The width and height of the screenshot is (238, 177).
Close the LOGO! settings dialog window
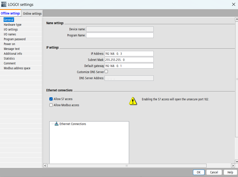pyautogui.click(x=233, y=4)
